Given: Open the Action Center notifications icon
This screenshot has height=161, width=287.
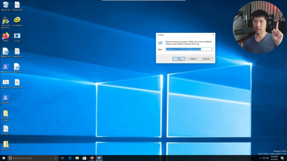Looking at the screenshot, I should click(283, 158).
